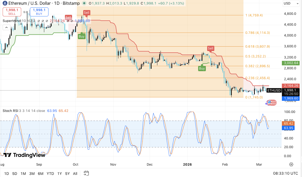Open timezone menu at 08:33:10 UTC
This screenshot has height=177, width=302.
coord(286,173)
